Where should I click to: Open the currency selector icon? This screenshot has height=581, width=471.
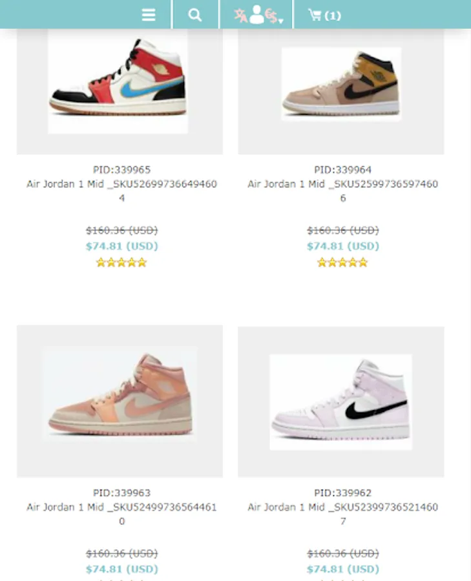click(271, 16)
